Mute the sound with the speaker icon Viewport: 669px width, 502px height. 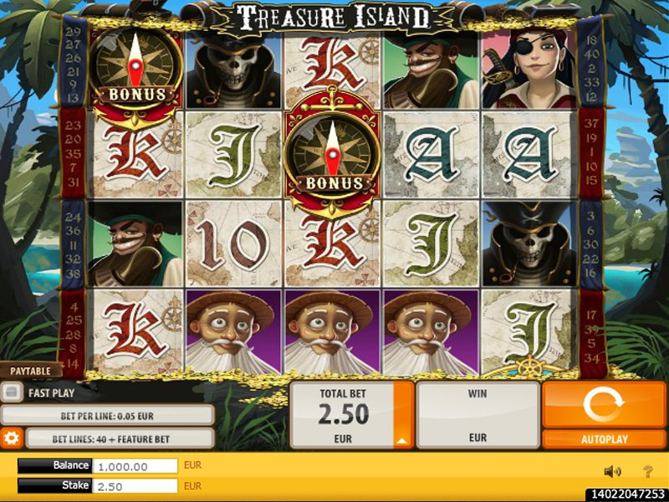pos(613,471)
